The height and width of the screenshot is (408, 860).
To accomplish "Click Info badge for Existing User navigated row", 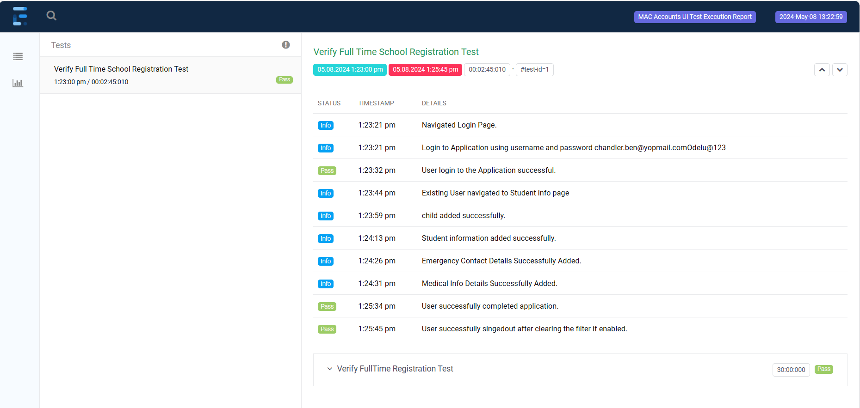I will (x=326, y=193).
